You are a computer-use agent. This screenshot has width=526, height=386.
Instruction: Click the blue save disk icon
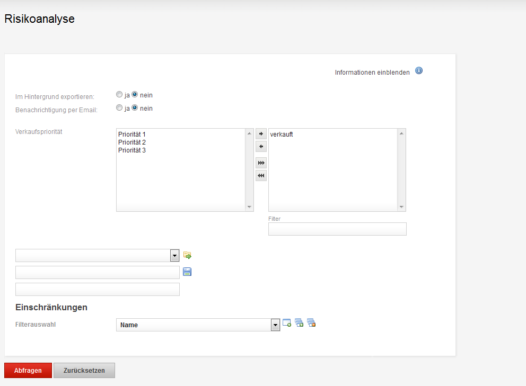[187, 272]
